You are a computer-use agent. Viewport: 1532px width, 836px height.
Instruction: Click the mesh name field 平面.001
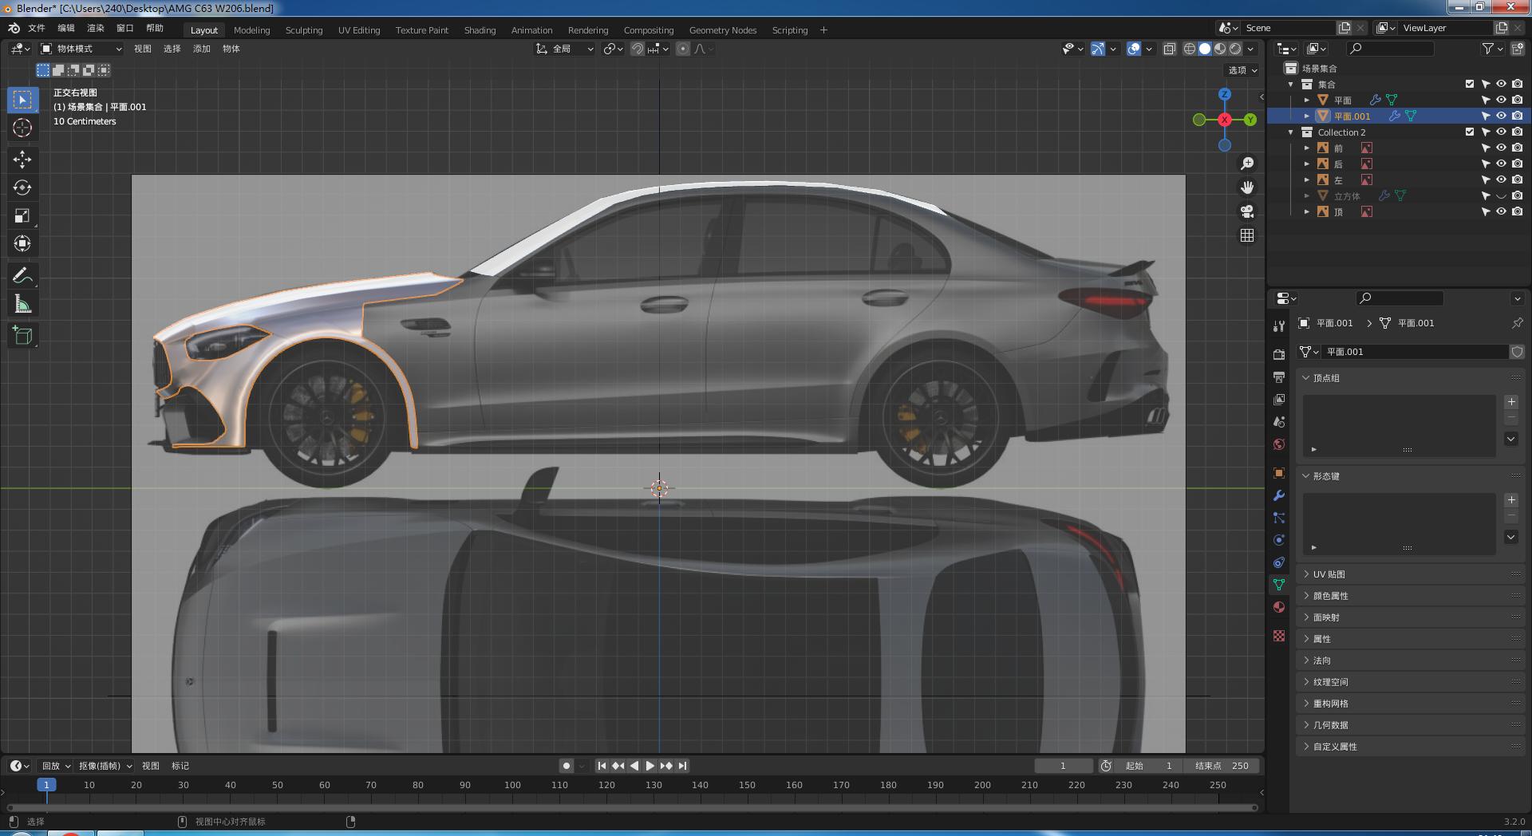(1416, 352)
